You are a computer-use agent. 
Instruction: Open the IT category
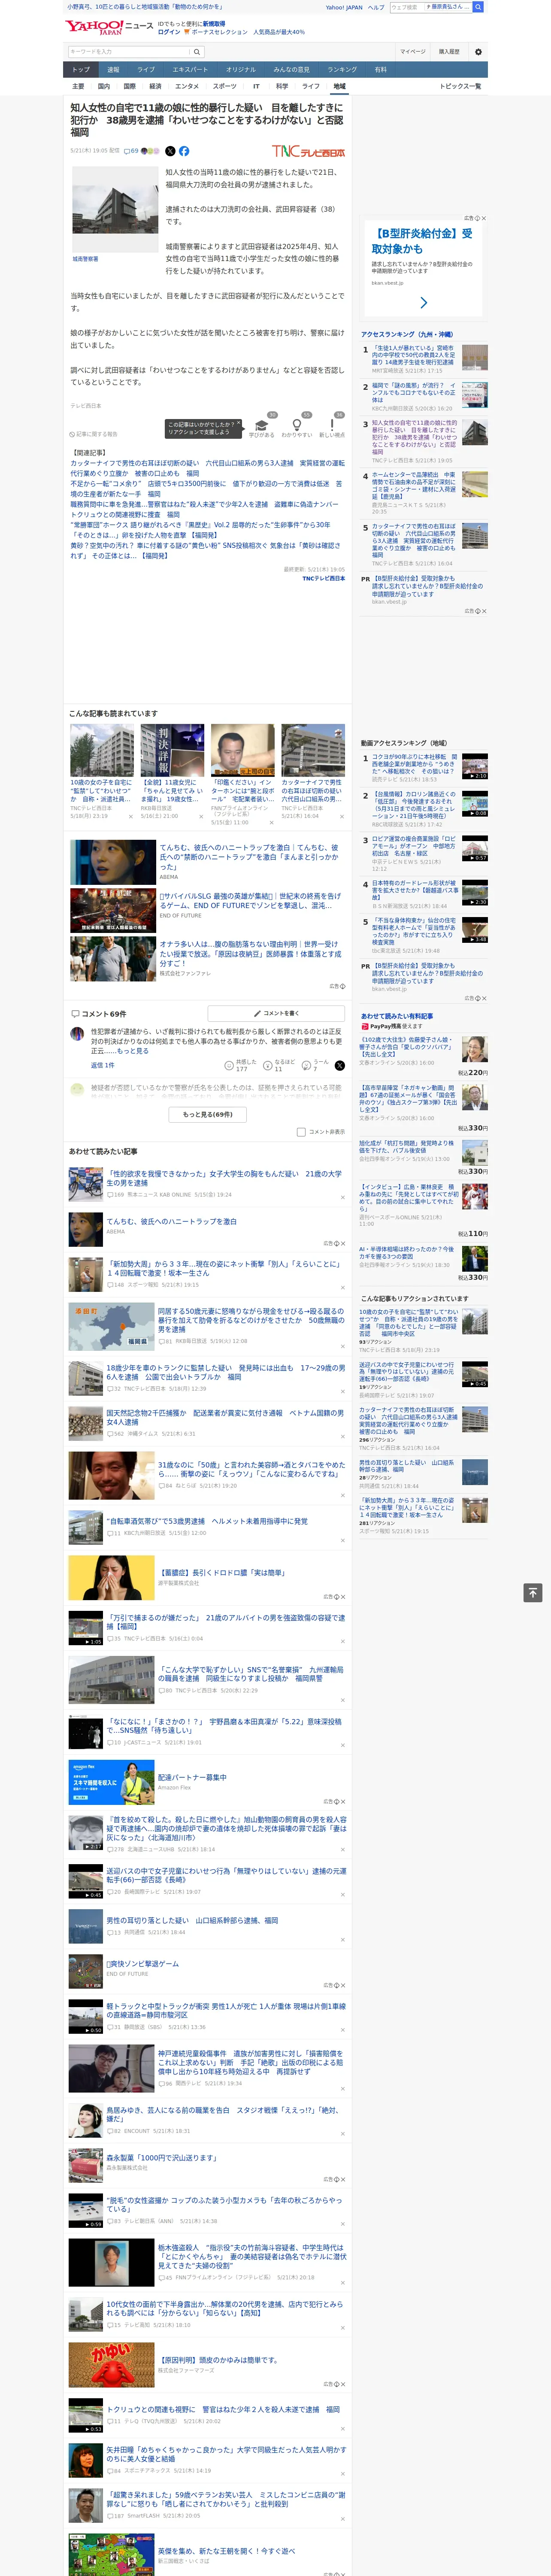256,86
